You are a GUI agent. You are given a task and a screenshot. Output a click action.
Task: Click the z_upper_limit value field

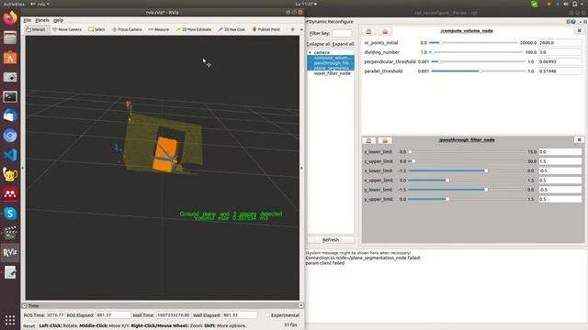pyautogui.click(x=560, y=161)
